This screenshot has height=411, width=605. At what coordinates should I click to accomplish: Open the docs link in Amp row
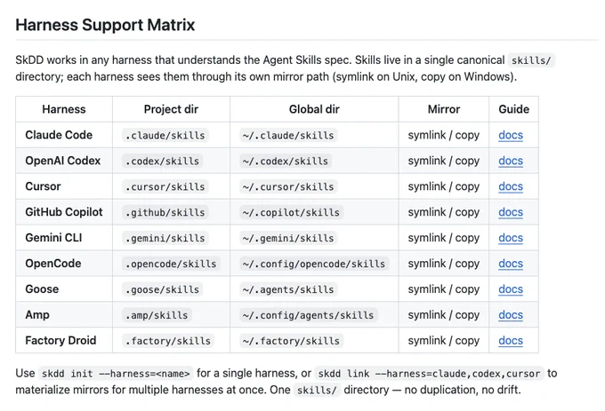pos(511,315)
